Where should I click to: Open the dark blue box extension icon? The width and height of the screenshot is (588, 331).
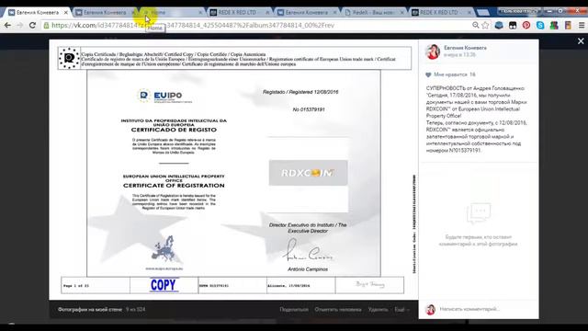tap(499, 25)
